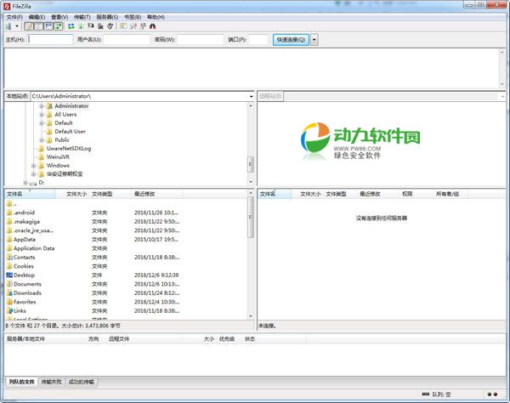510x403 pixels.
Task: Click the 密码(W) password field
Action: coord(200,40)
